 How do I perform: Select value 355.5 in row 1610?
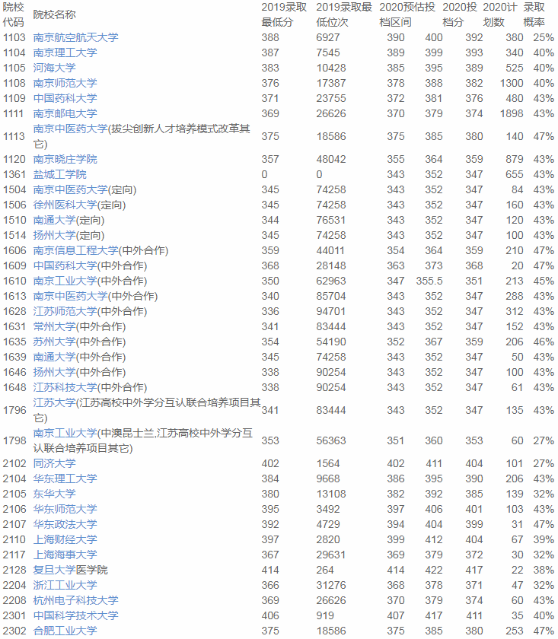(x=429, y=281)
